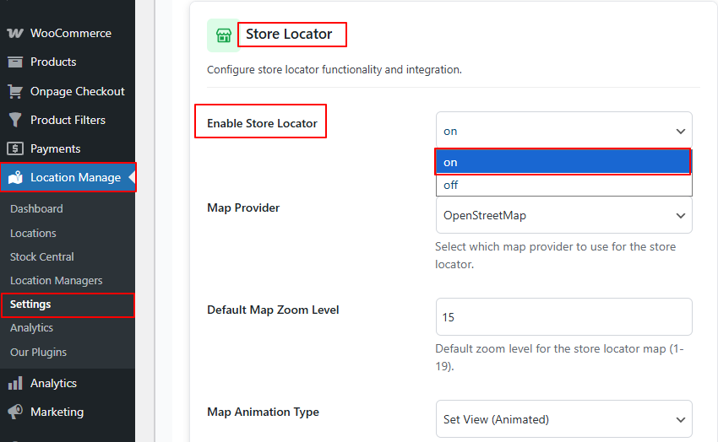Click the green Store Locator shop icon

pos(223,35)
